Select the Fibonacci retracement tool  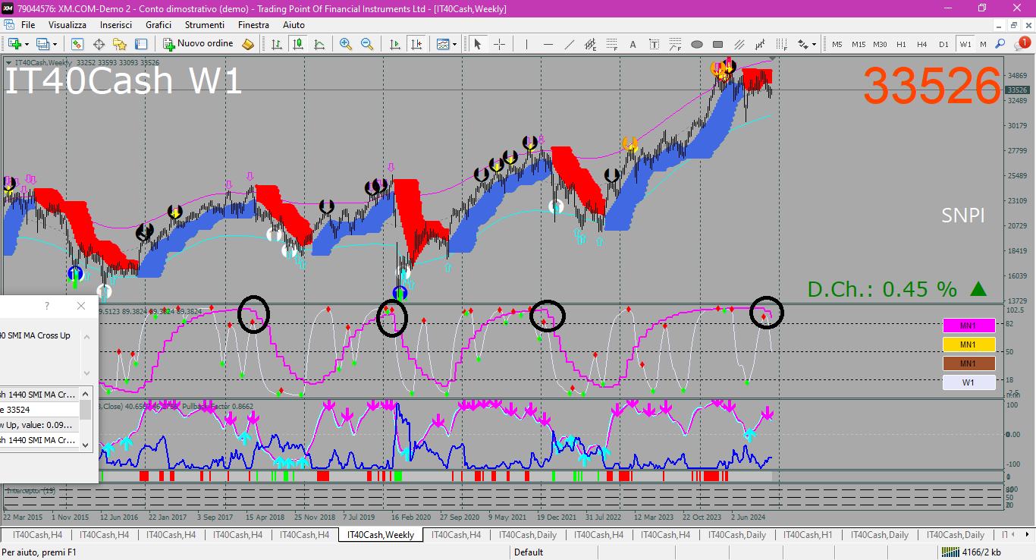coord(611,44)
